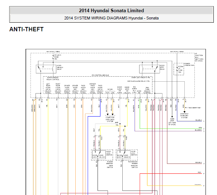Click the ROOM LP fuse symbol
Screen dimensions: 217x195
point(177,69)
